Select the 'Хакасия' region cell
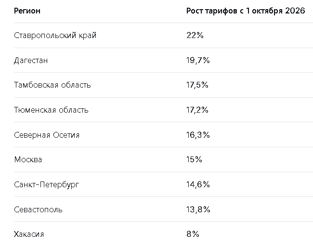The height and width of the screenshot is (245, 313). (x=29, y=234)
